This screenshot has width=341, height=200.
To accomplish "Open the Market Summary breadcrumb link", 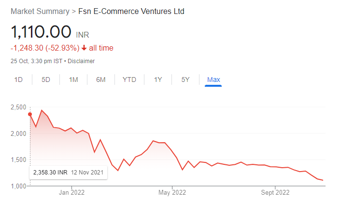I will point(40,11).
